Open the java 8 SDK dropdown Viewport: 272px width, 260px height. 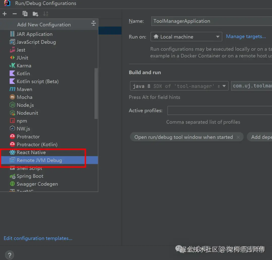(179, 86)
